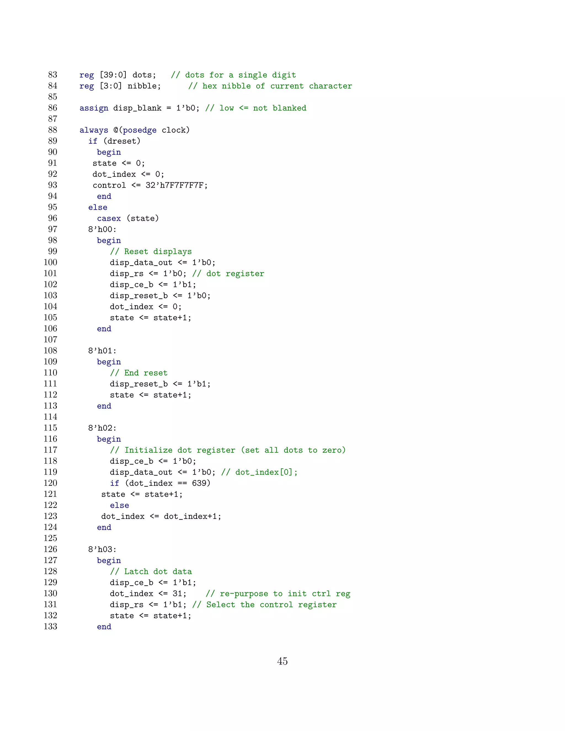Click 'always @(posedge clock)' line

[135, 130]
